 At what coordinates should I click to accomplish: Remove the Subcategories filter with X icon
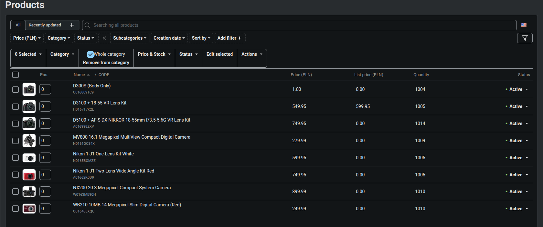click(x=104, y=38)
